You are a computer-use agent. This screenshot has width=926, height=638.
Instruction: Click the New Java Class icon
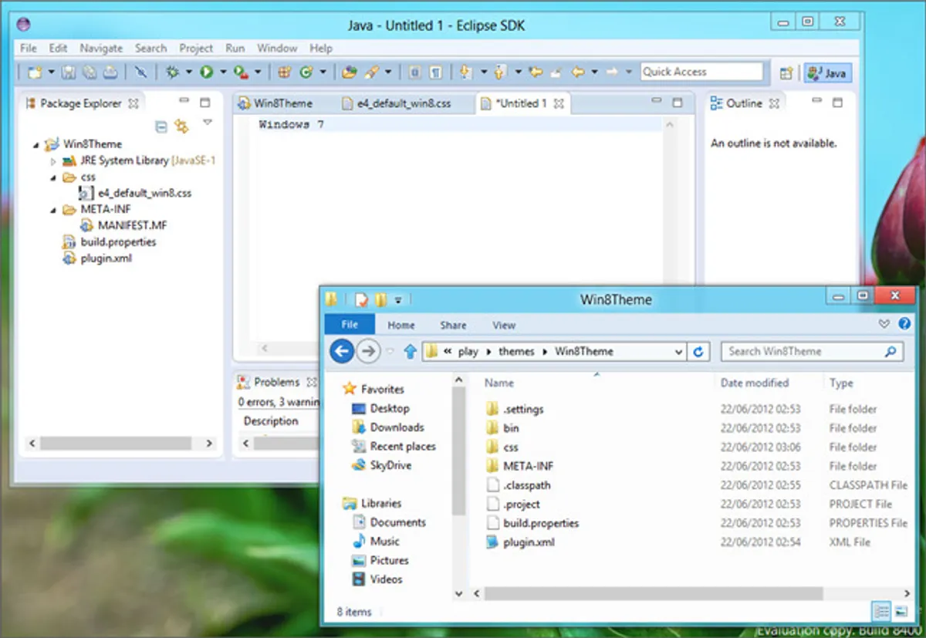click(x=306, y=72)
